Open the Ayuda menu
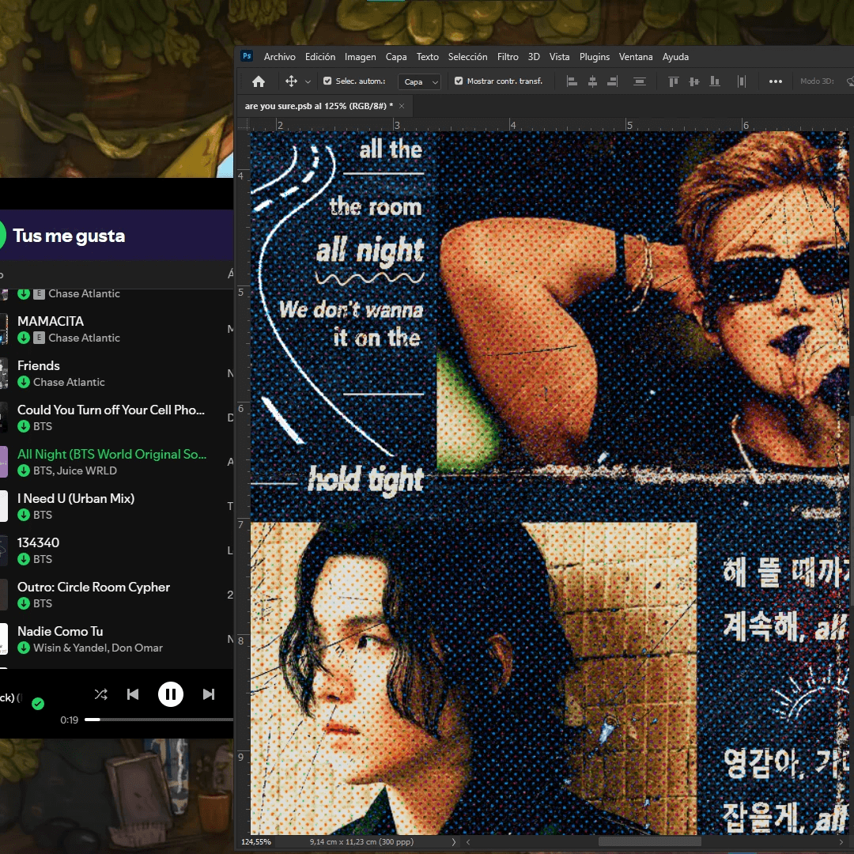The width and height of the screenshot is (854, 854). point(675,57)
